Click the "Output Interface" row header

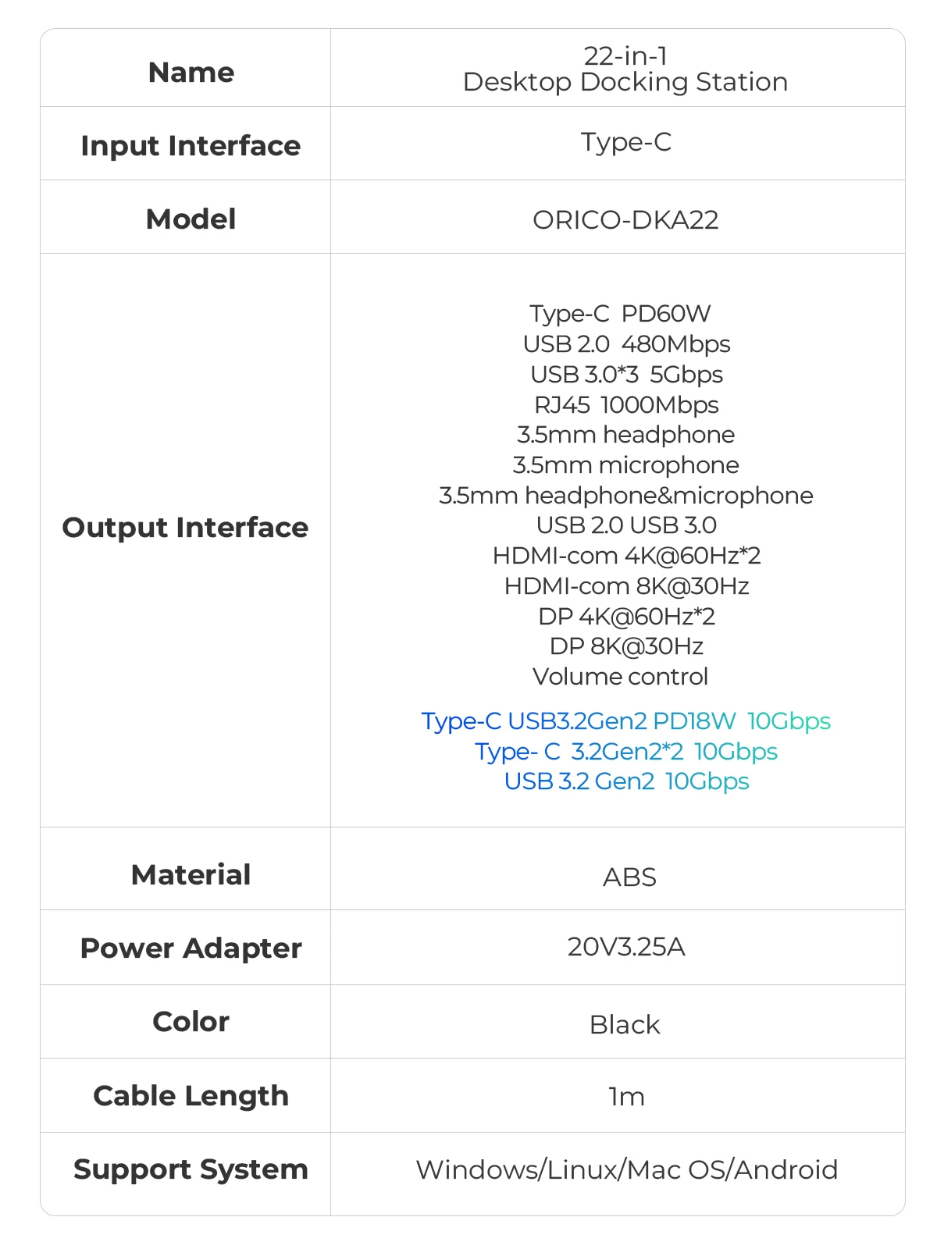185,528
